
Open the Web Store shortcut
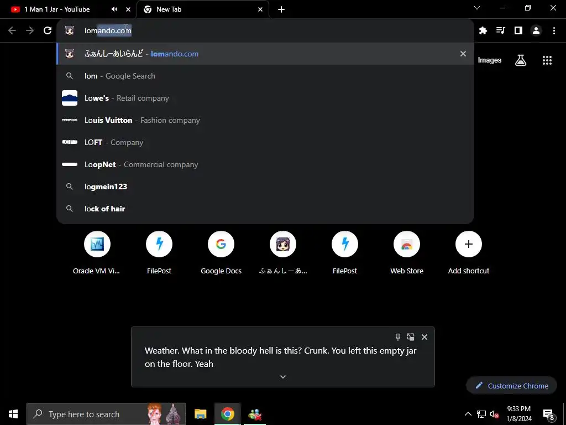[407, 253]
